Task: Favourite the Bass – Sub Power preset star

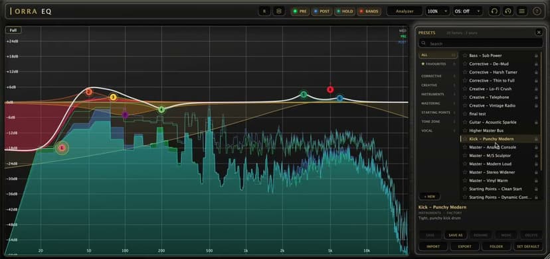Action: (x=465, y=55)
